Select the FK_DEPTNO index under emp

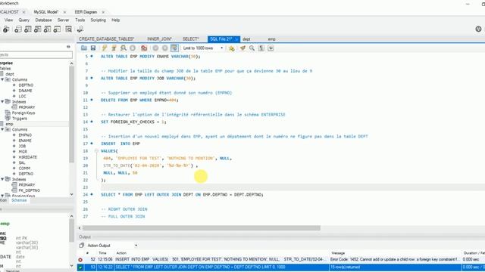(29, 190)
